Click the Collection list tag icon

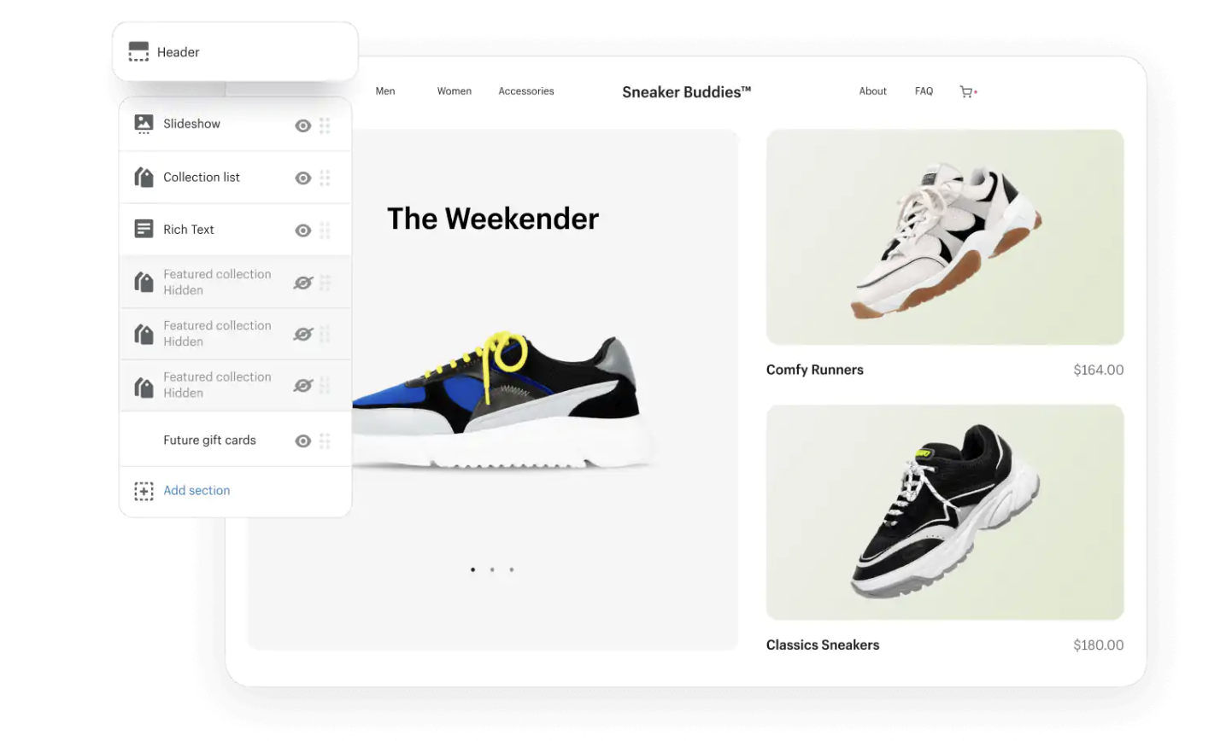coord(144,177)
